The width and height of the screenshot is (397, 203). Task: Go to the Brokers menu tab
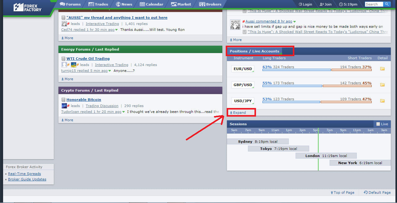point(210,4)
